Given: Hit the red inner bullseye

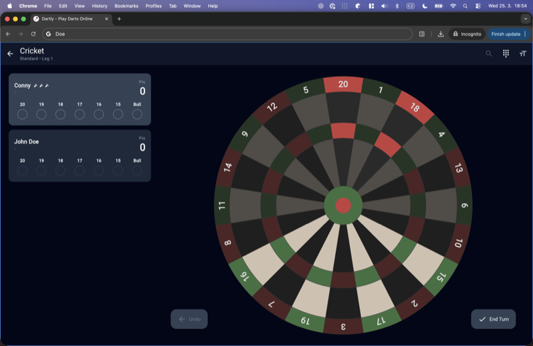Looking at the screenshot, I should pyautogui.click(x=343, y=205).
